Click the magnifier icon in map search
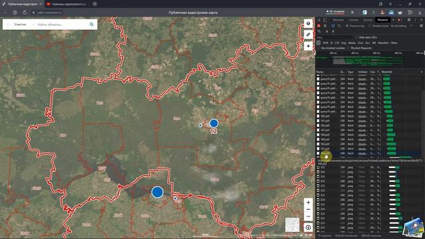425x239 pixels. click(92, 25)
